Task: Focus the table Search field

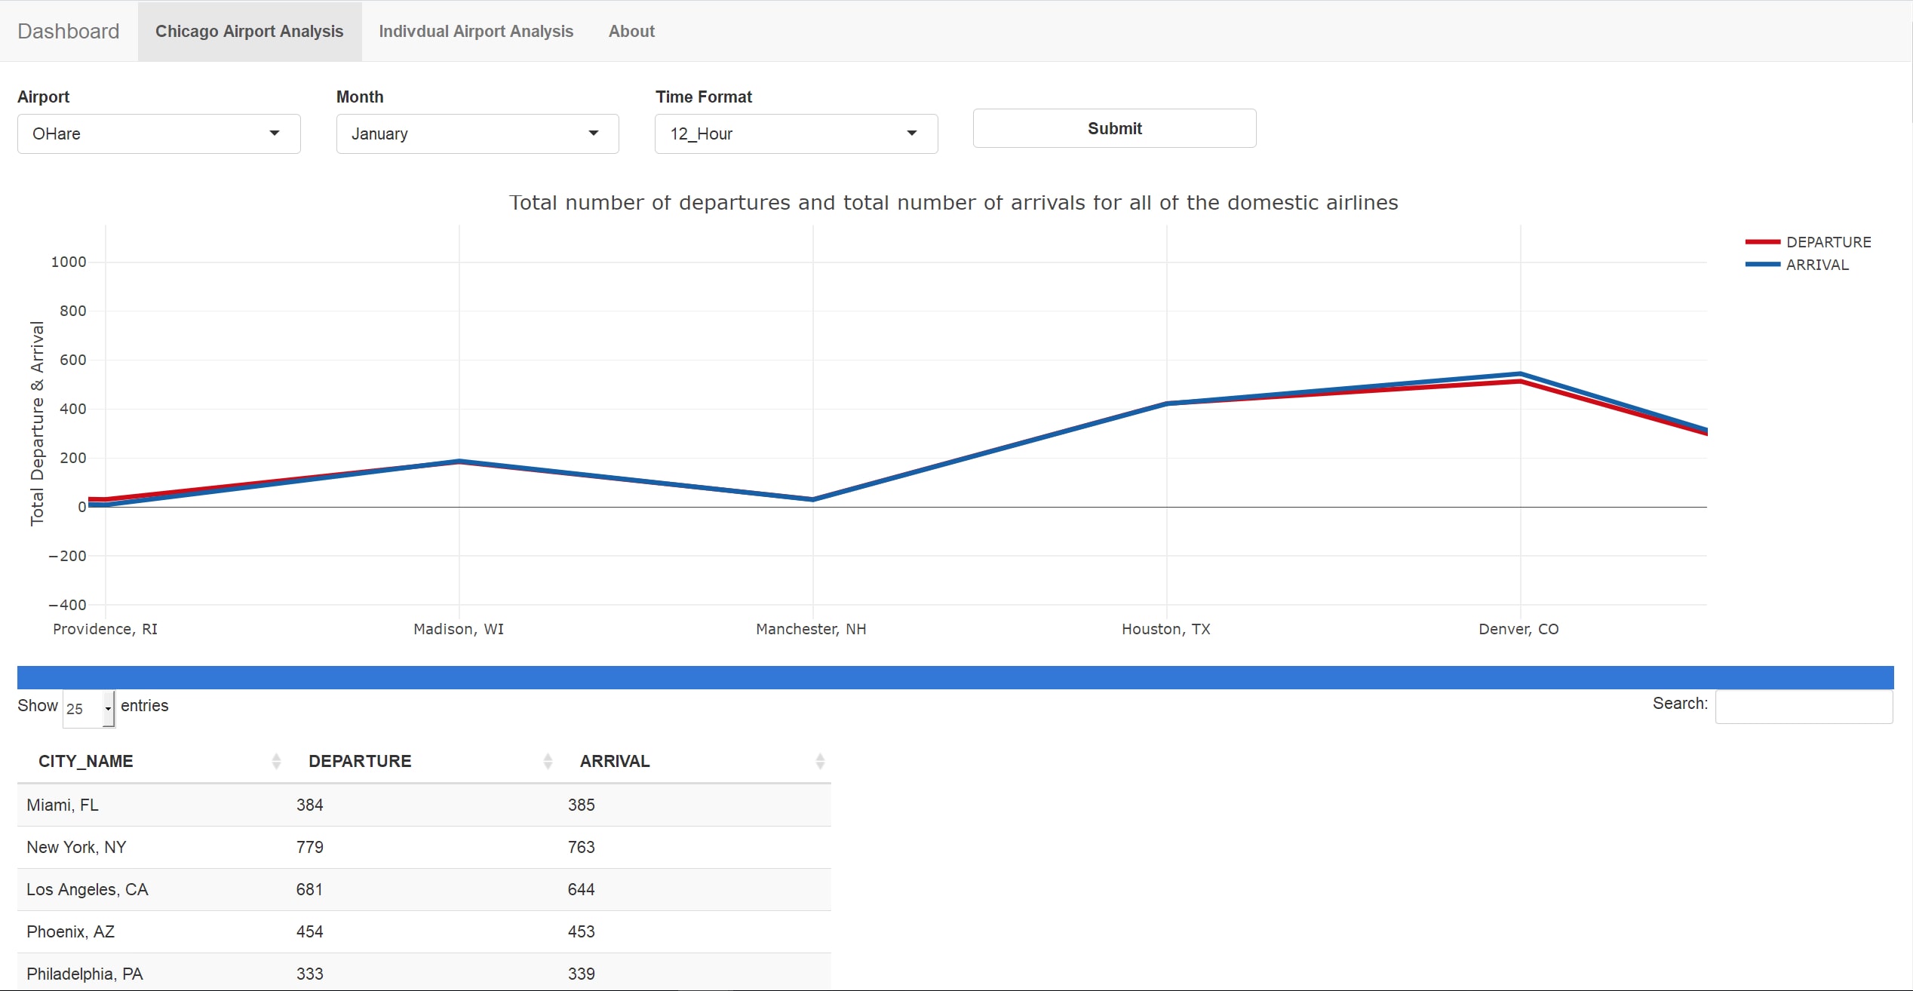Action: pyautogui.click(x=1804, y=707)
